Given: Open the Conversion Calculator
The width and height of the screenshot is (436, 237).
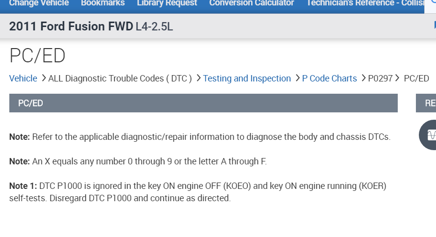Looking at the screenshot, I should click(252, 3).
